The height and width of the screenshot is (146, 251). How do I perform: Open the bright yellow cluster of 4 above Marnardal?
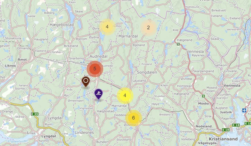(125, 95)
